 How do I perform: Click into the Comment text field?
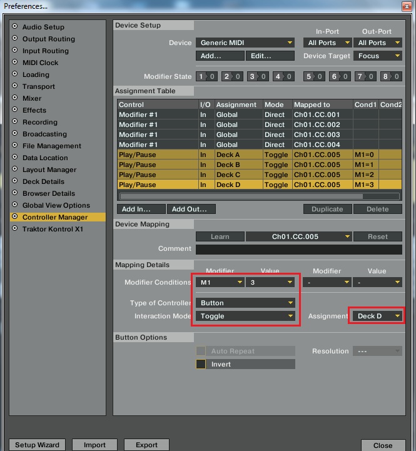pyautogui.click(x=299, y=250)
